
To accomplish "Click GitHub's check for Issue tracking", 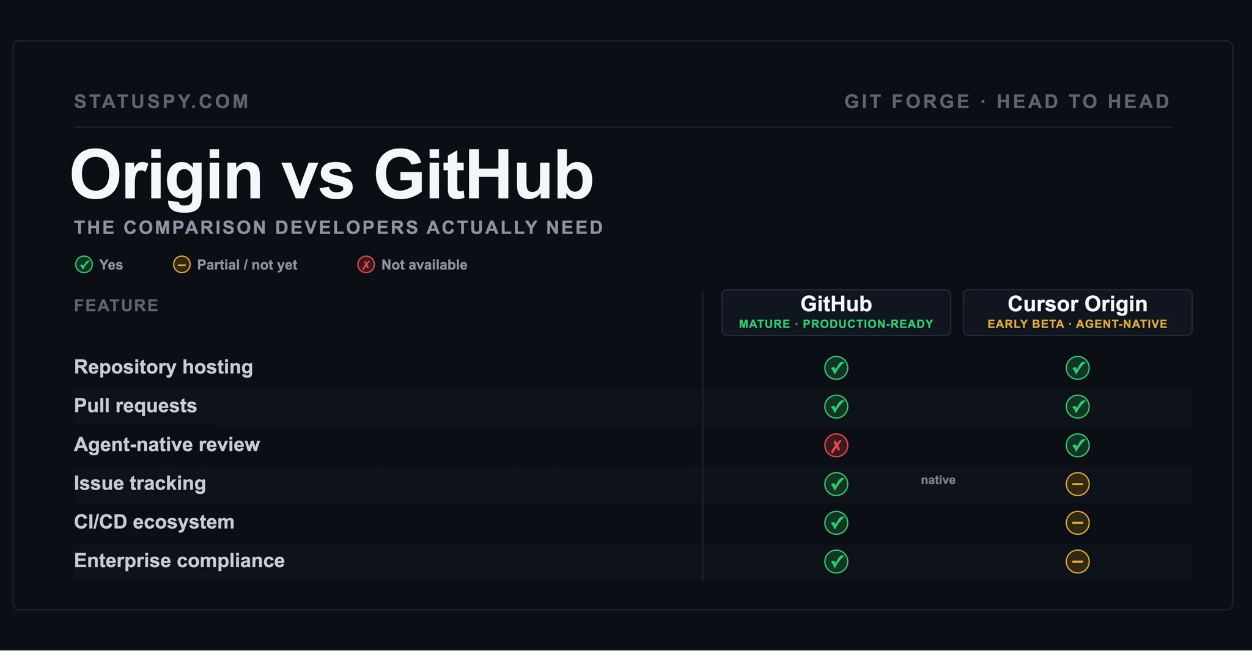I will click(836, 484).
